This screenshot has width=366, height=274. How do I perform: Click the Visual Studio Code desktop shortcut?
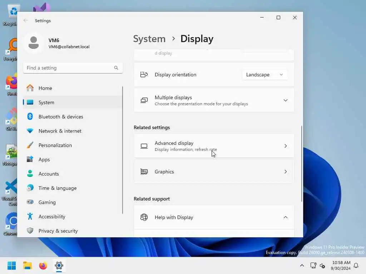[10, 192]
